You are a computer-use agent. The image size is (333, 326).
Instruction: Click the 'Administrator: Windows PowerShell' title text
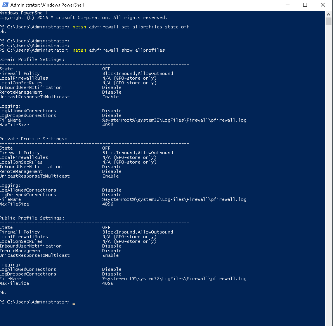[47, 5]
